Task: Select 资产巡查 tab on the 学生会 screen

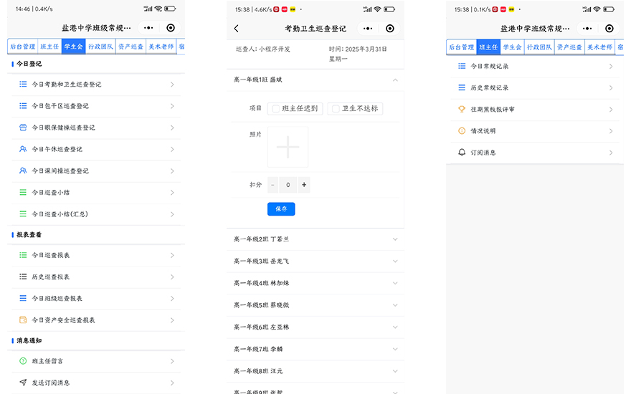Action: (x=131, y=47)
